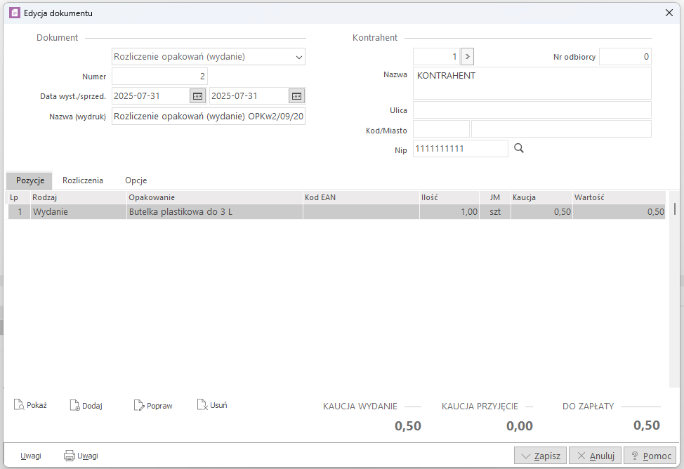Viewport: 684px width, 469px height.
Task: Click the magnifier icon next to Nip
Action: 519,148
